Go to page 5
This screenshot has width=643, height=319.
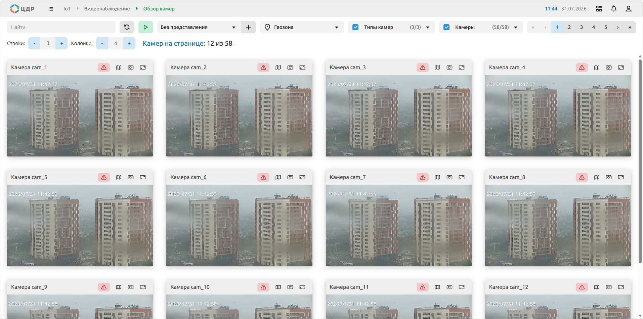(x=606, y=27)
